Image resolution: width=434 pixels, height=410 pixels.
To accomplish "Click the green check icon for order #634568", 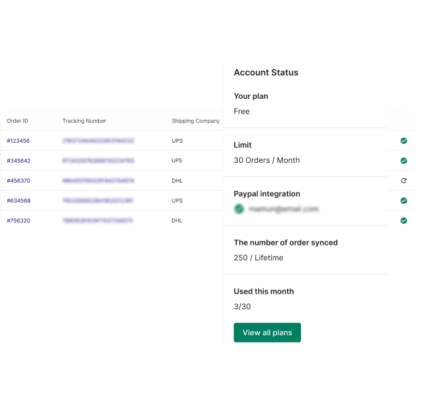I will [404, 200].
